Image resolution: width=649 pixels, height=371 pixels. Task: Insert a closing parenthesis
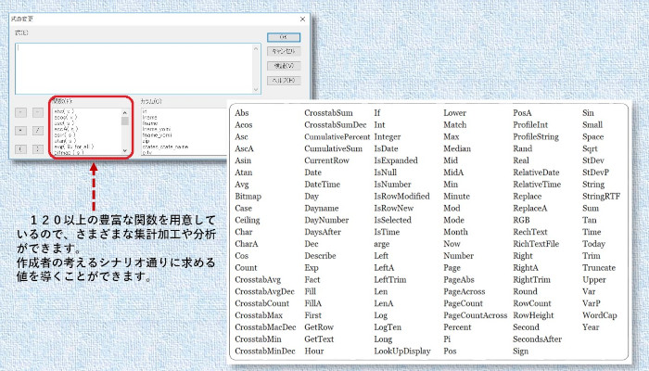tap(38, 147)
